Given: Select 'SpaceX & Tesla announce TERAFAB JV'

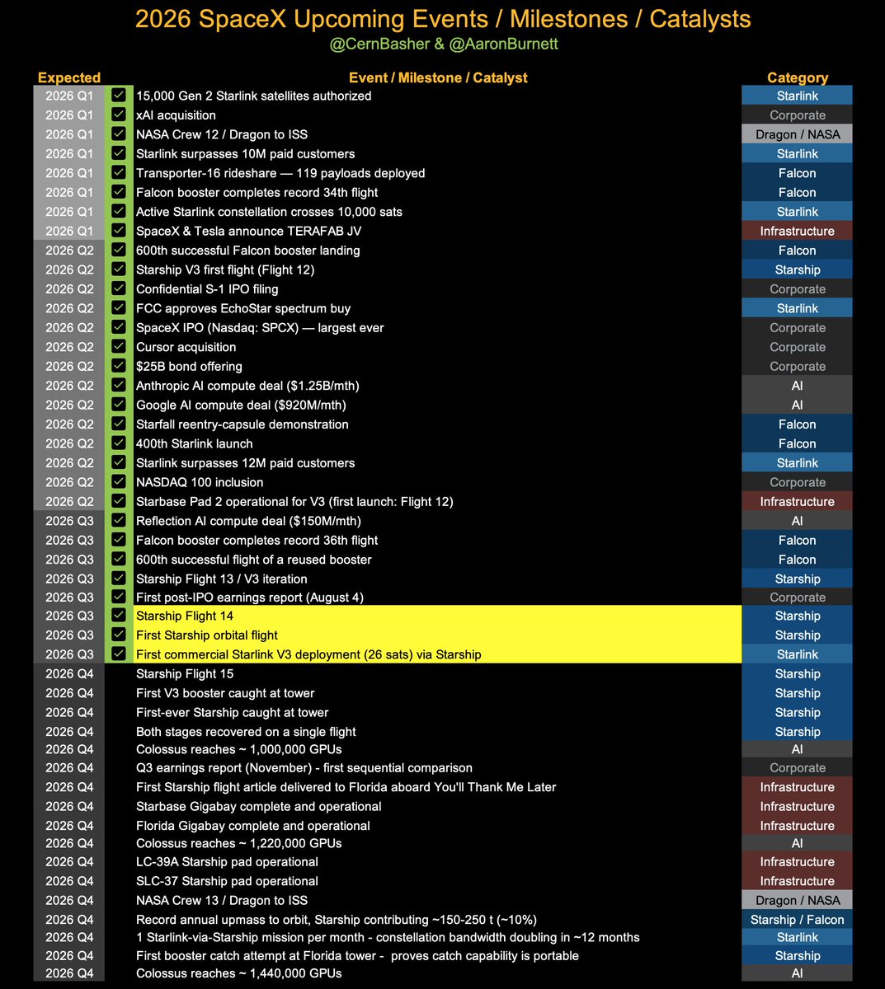Looking at the screenshot, I should tap(249, 231).
